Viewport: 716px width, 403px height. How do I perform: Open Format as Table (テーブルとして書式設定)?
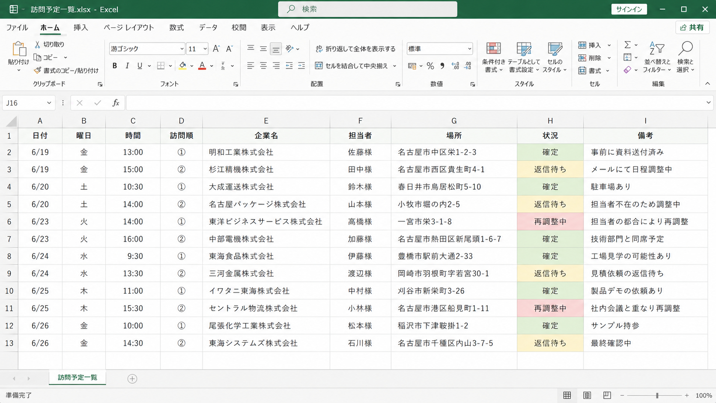[524, 57]
